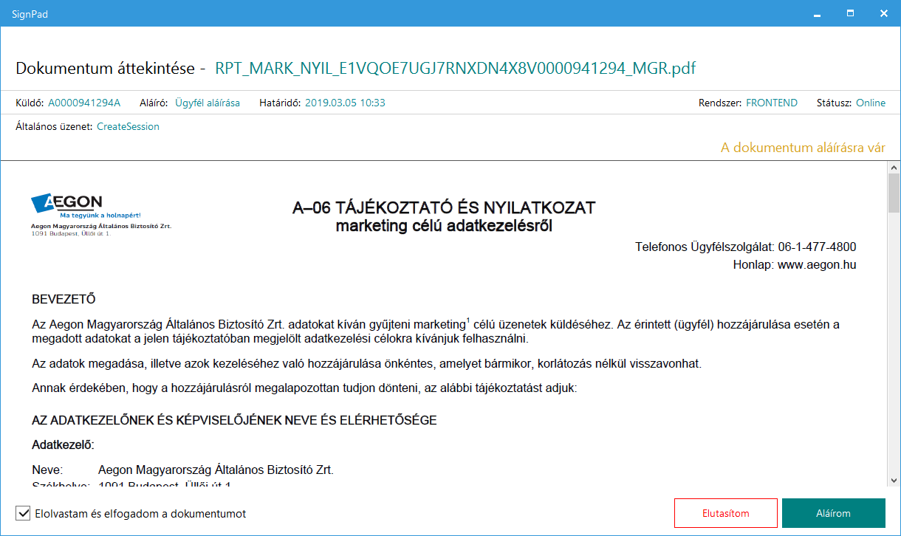
Task: Click the scrollbar up arrow
Action: pos(893,168)
